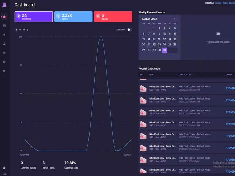The image size is (235, 176).
Task: Click the August 2023 month label
Action: coord(149,19)
